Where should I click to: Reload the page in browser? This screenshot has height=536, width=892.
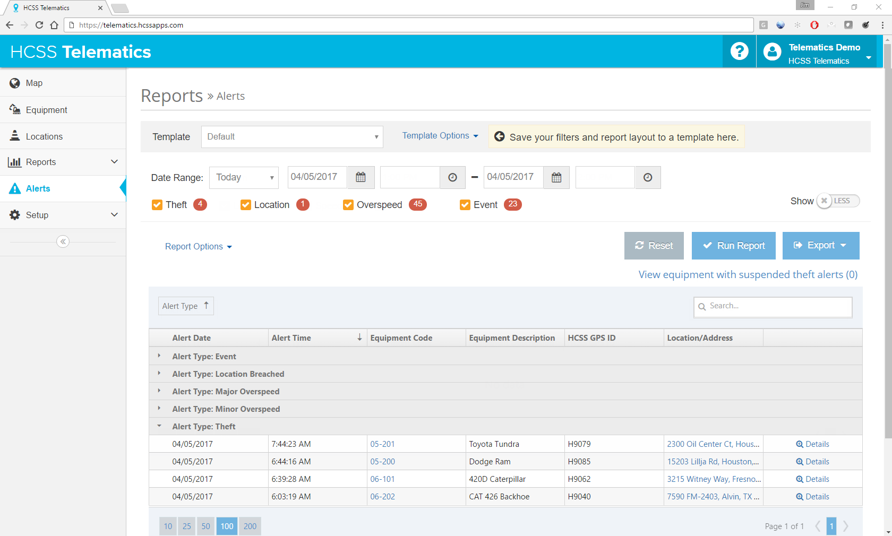[x=39, y=25]
